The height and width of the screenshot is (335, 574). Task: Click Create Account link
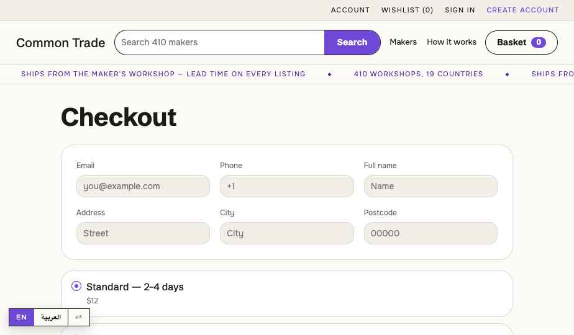coord(522,11)
